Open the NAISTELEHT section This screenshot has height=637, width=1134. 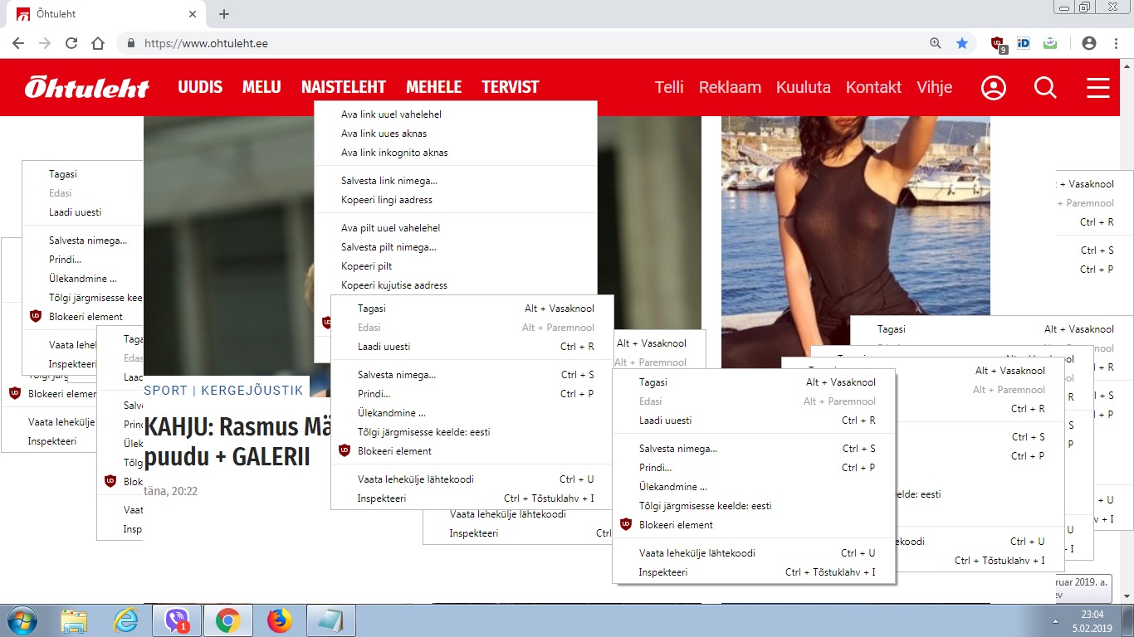point(344,87)
